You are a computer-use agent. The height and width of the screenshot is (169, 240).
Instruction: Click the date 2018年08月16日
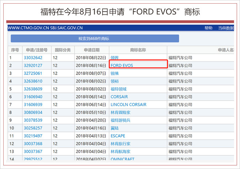pyautogui.click(x=91, y=66)
